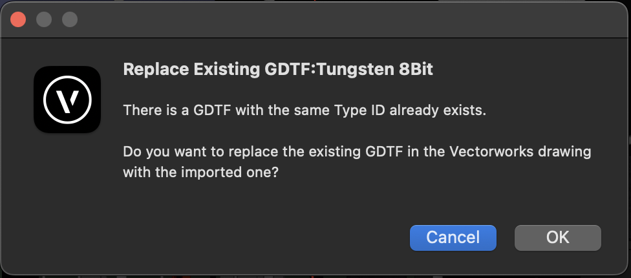Screen dimensions: 631x278
Task: Click "with the imported one?" text line
Action: [200, 173]
